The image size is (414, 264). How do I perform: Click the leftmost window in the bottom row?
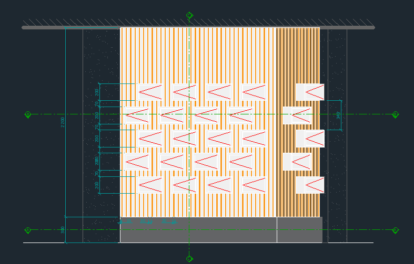[x=149, y=185]
